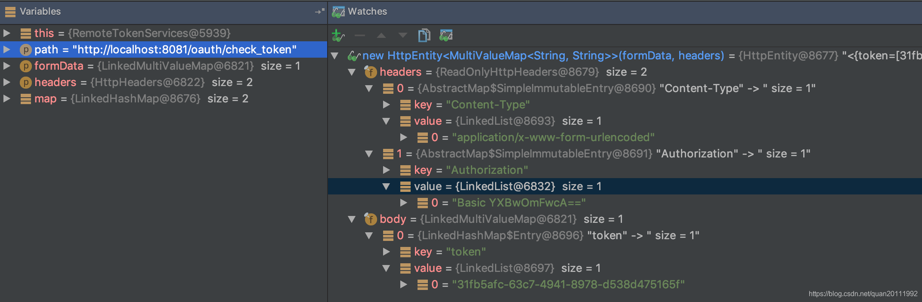Move the watch down
The image size is (922, 302).
[x=402, y=36]
